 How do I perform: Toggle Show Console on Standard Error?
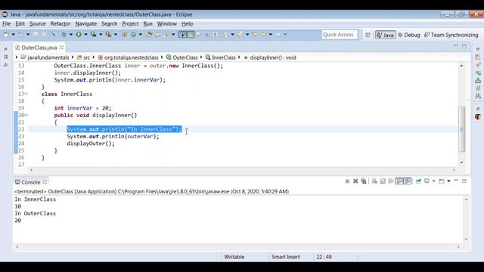pos(408,181)
